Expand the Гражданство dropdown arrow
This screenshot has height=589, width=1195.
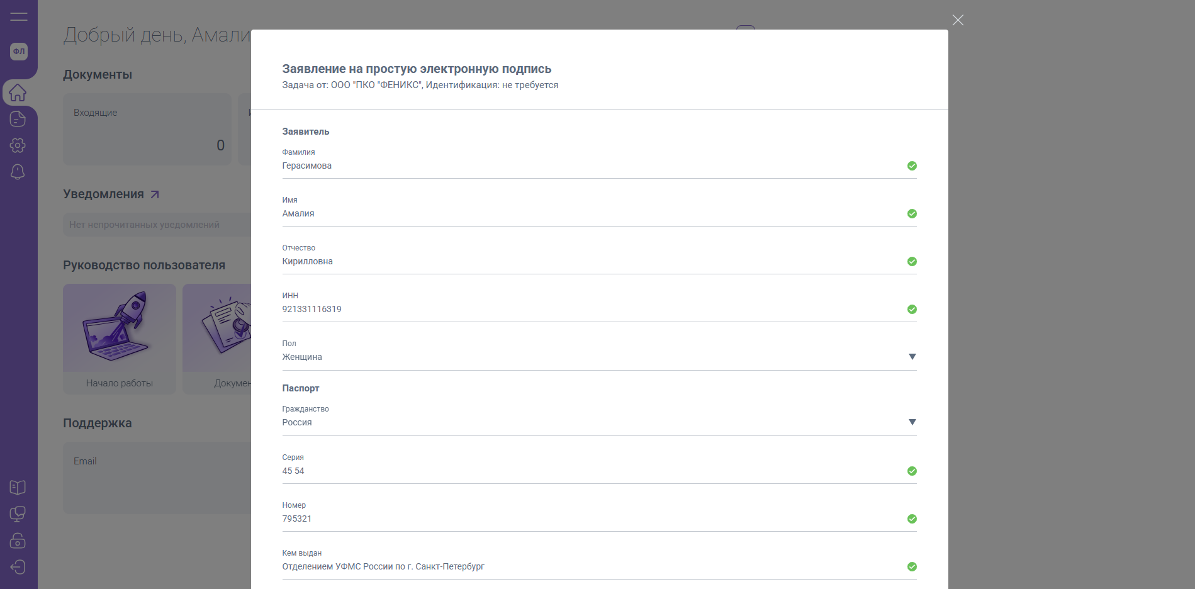[912, 422]
